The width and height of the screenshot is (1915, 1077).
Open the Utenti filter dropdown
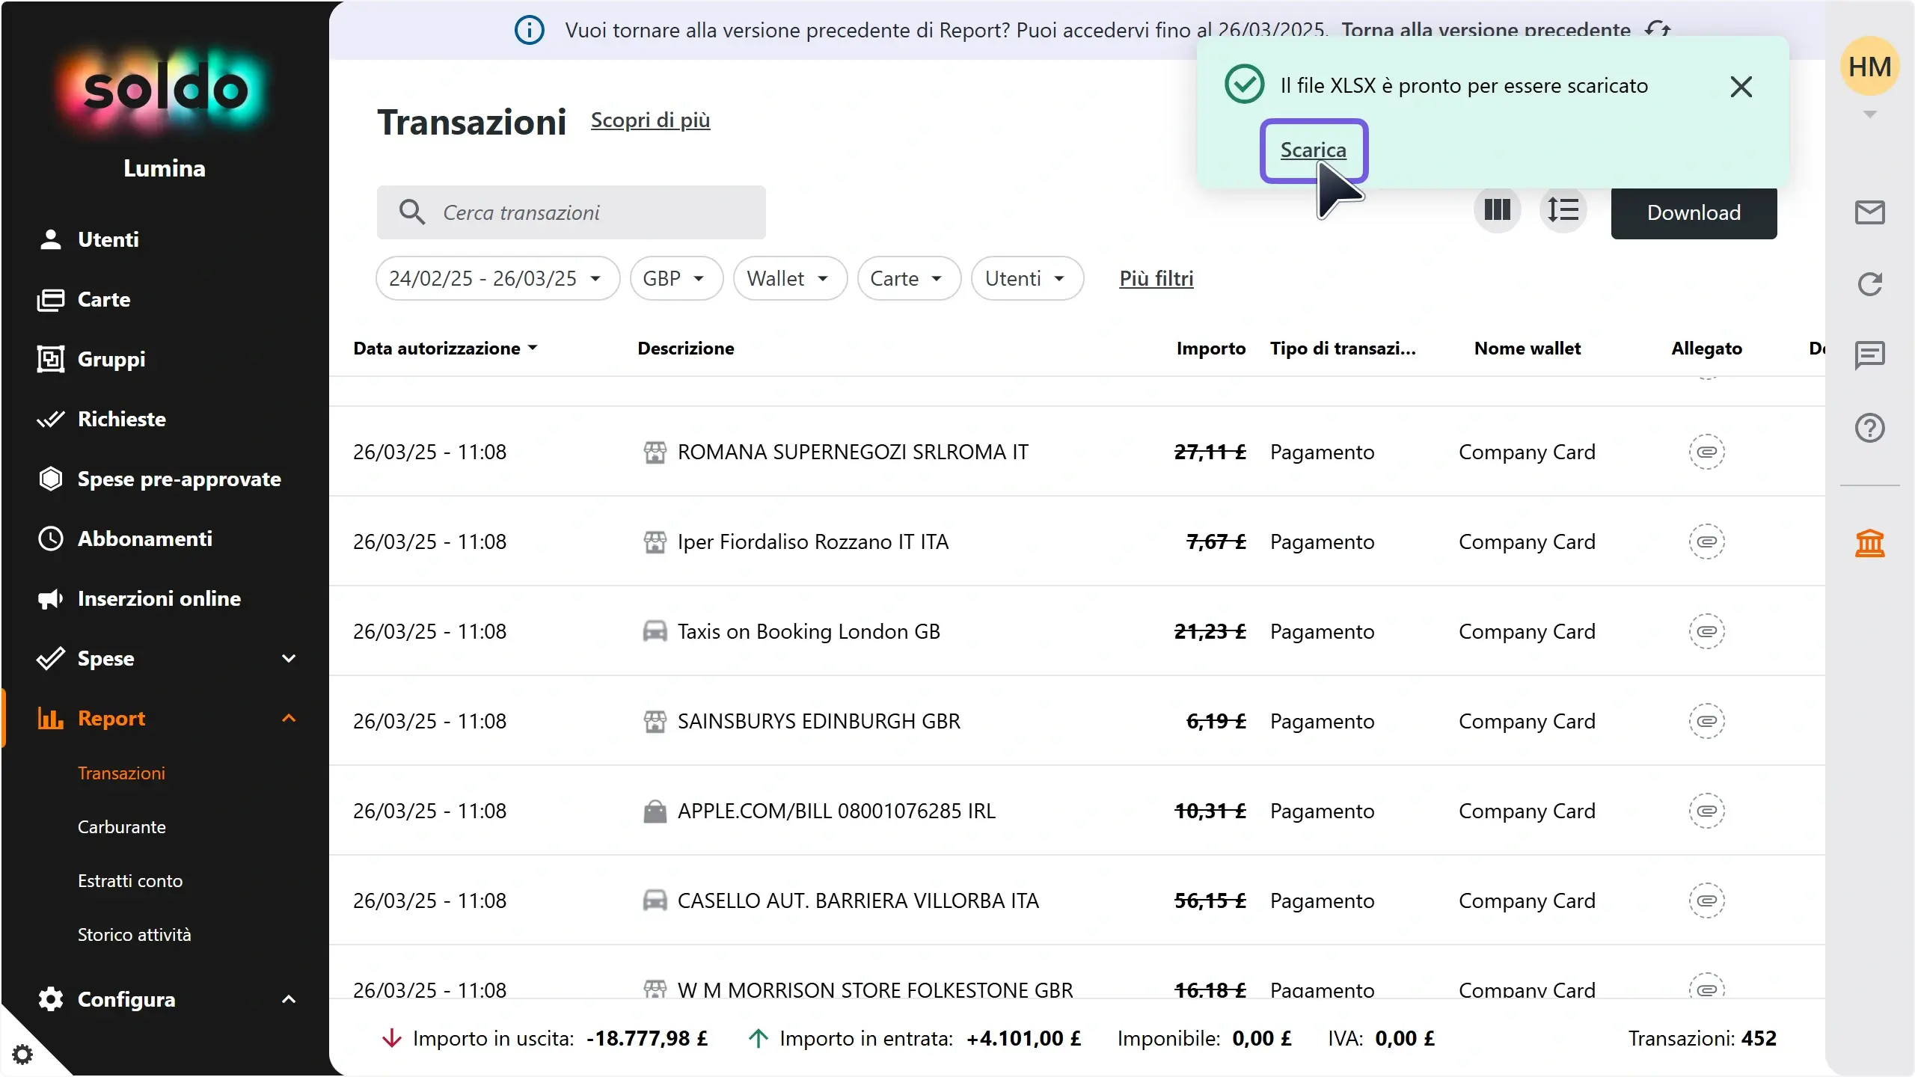[x=1027, y=278]
